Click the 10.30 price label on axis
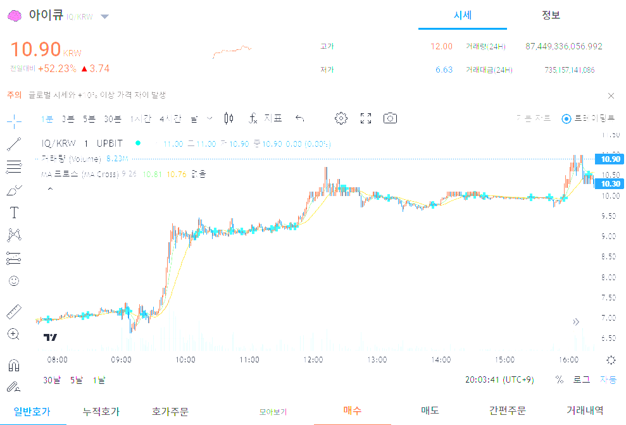Viewport: 626px width, 425px height. point(608,183)
